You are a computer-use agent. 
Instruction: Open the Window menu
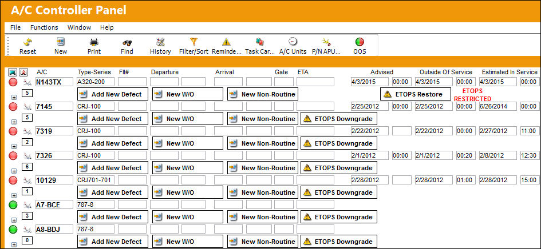click(x=79, y=27)
